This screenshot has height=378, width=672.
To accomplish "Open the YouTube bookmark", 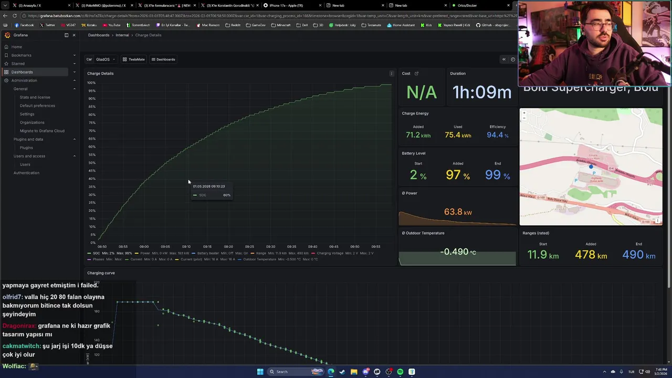I will 111,25.
